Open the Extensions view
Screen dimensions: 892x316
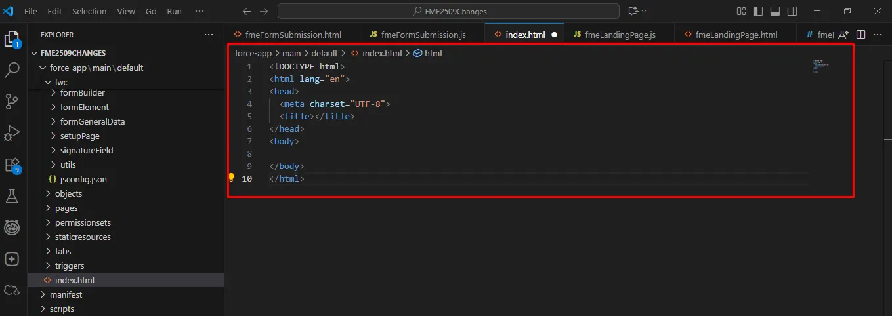pyautogui.click(x=12, y=165)
